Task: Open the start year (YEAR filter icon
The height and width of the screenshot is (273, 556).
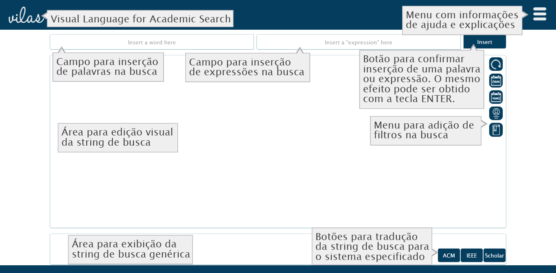Action: 495,80
